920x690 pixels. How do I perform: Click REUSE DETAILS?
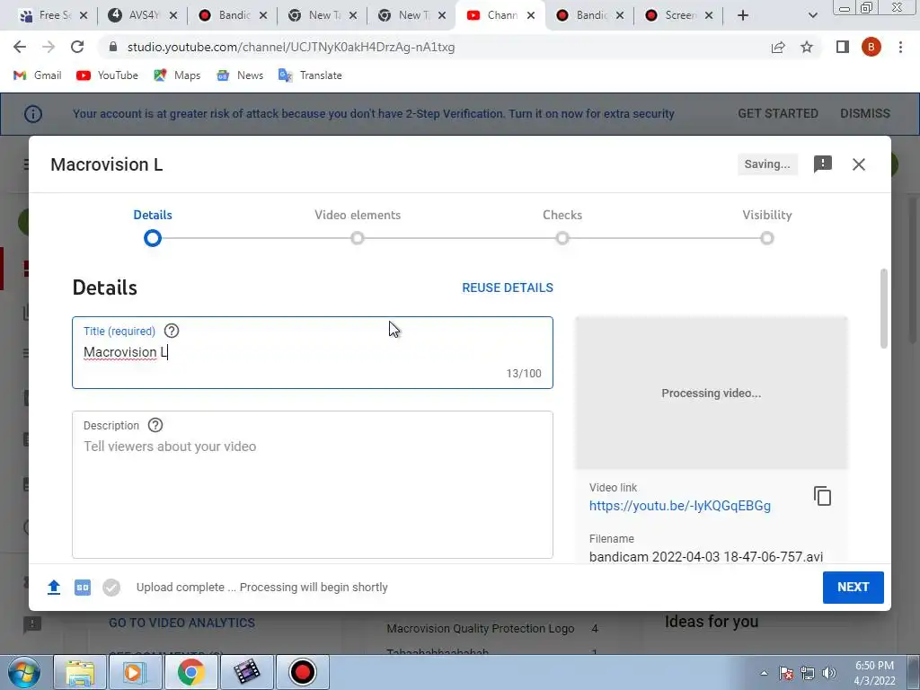508,287
